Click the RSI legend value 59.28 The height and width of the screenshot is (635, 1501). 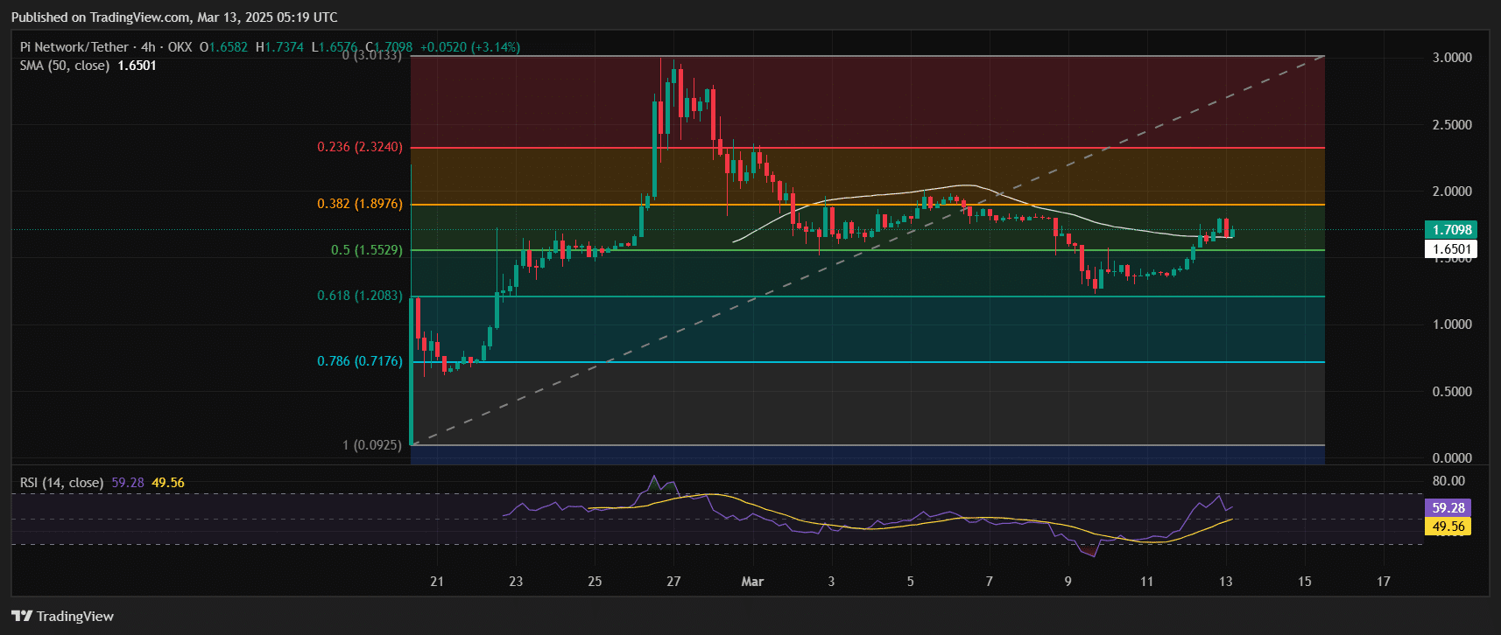pos(128,483)
